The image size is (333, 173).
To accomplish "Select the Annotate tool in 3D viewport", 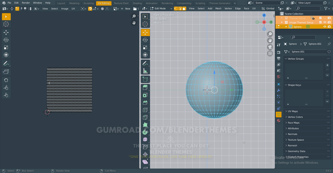I will [x=145, y=63].
